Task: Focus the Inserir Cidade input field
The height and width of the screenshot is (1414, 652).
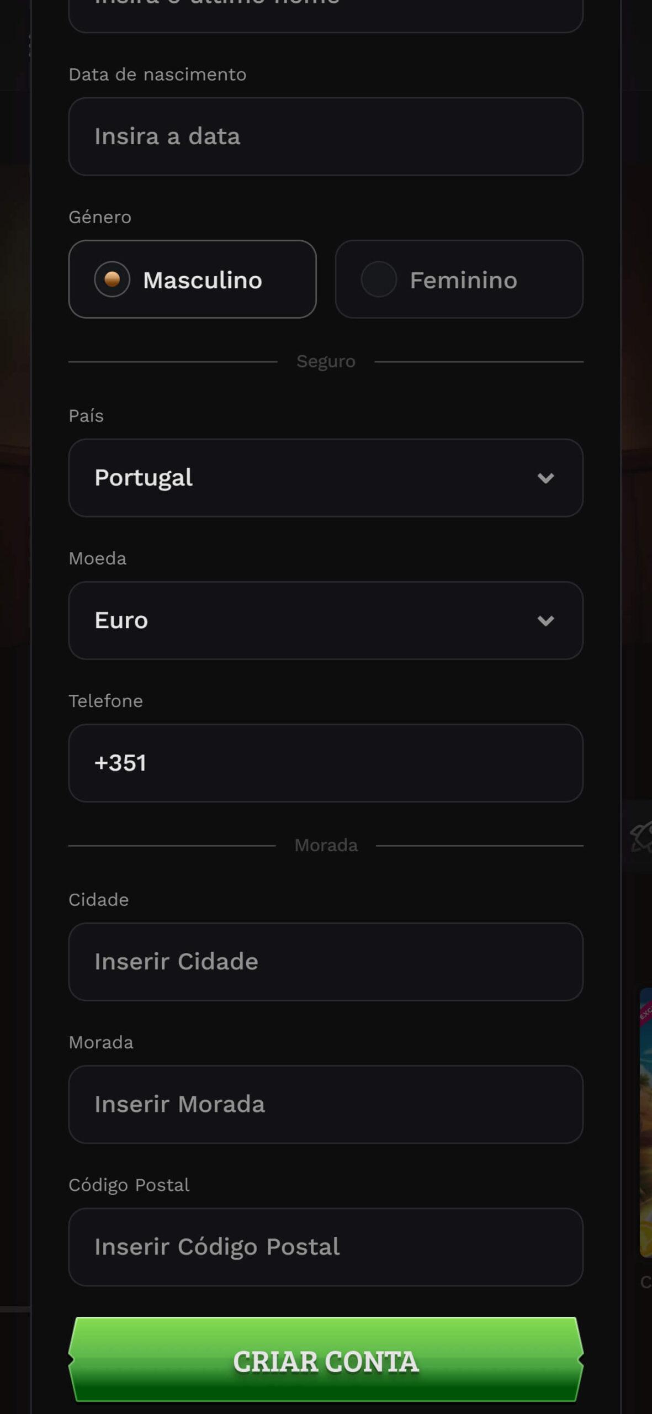Action: (326, 962)
